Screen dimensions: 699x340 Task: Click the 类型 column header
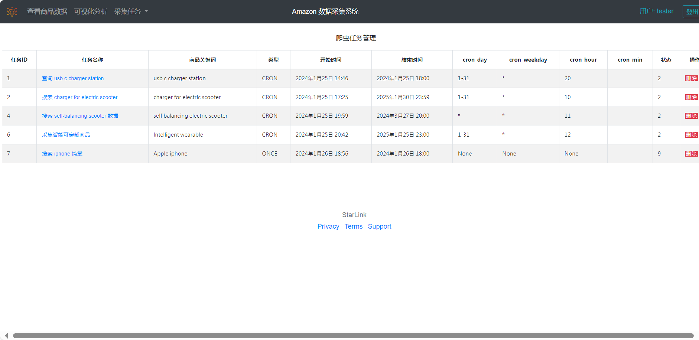(x=273, y=60)
